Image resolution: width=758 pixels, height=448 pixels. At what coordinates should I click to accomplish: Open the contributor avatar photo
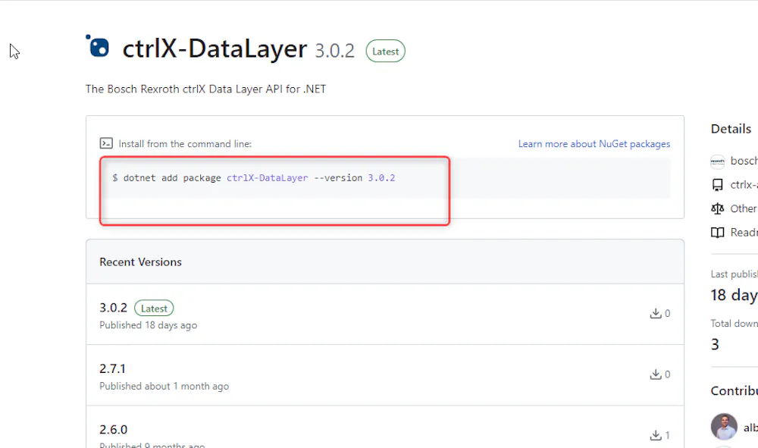pos(724,427)
